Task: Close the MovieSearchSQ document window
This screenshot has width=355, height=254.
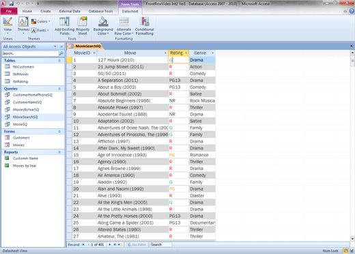Action: [352, 46]
